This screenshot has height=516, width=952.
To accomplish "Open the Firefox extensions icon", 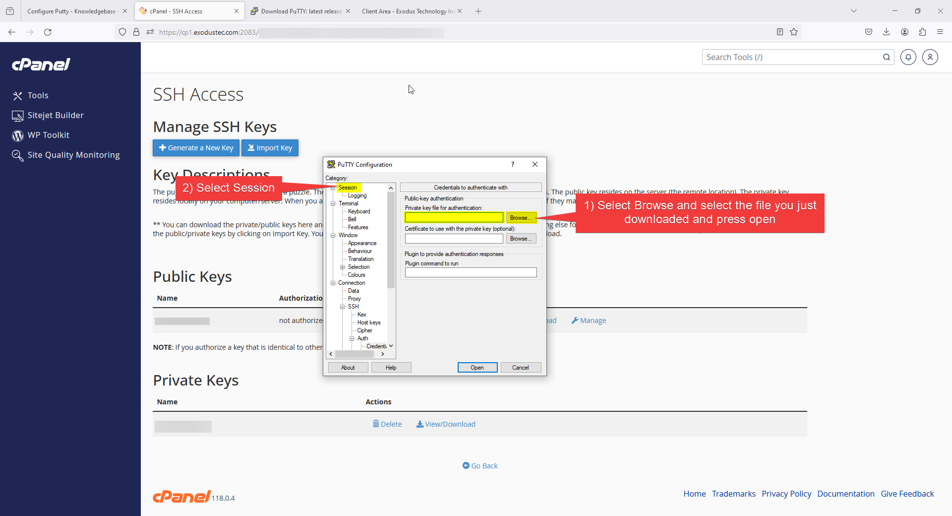I will pos(922,32).
